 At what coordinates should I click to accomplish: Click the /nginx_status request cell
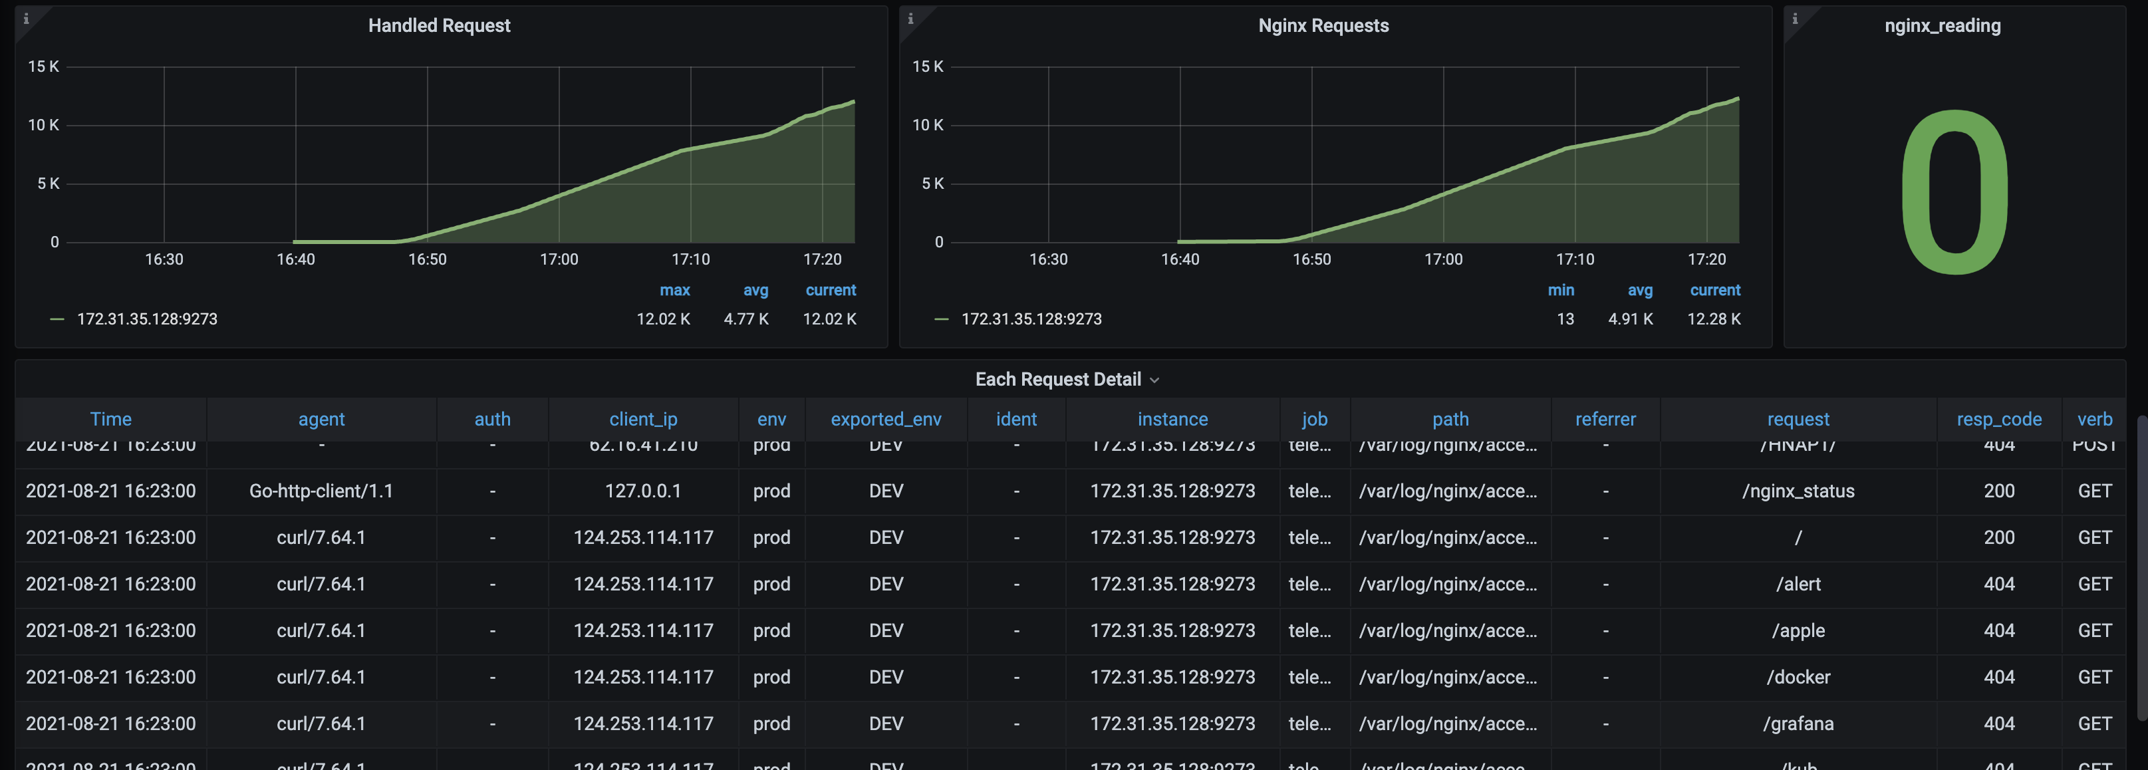pyautogui.click(x=1798, y=491)
